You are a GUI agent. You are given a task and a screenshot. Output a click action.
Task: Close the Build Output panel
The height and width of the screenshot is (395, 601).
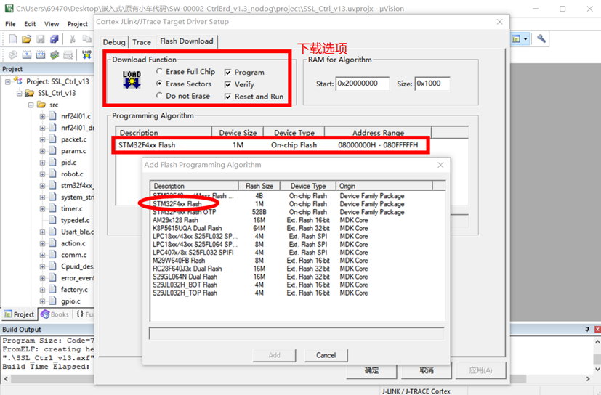[597, 330]
